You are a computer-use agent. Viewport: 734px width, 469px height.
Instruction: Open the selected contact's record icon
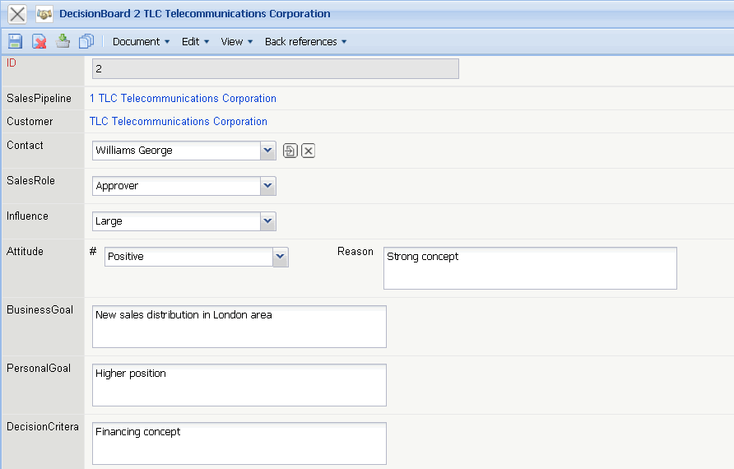pyautogui.click(x=290, y=151)
